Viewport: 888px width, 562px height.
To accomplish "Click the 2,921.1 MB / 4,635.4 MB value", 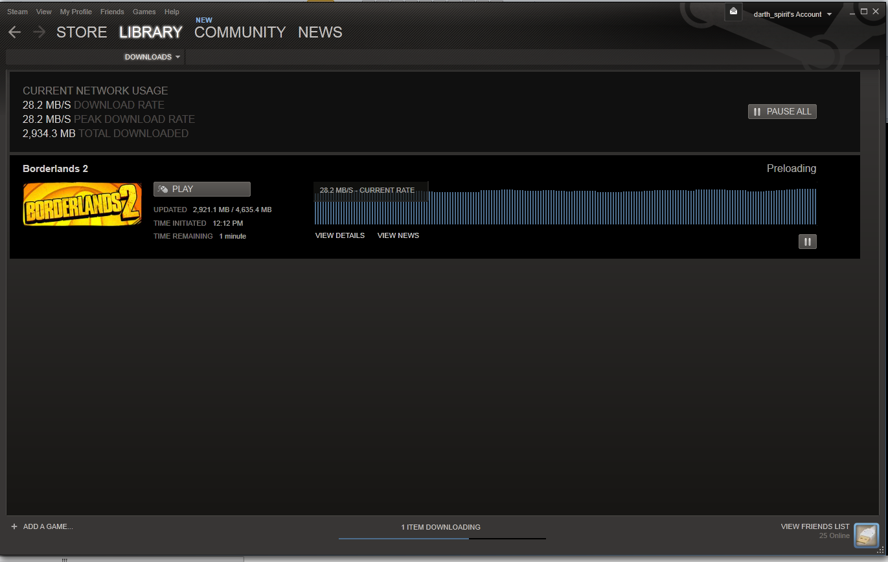I will [x=232, y=210].
